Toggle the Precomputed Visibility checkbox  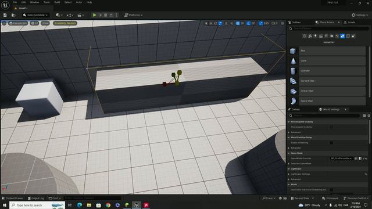click(x=331, y=127)
